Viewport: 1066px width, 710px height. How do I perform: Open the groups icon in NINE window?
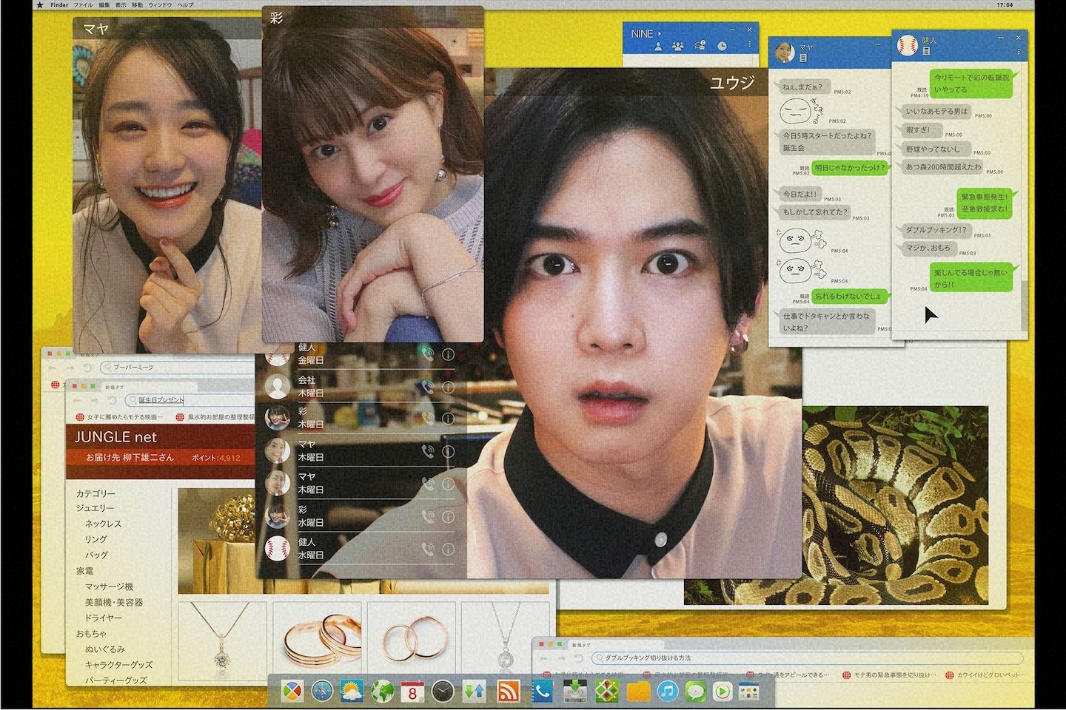pos(677,46)
